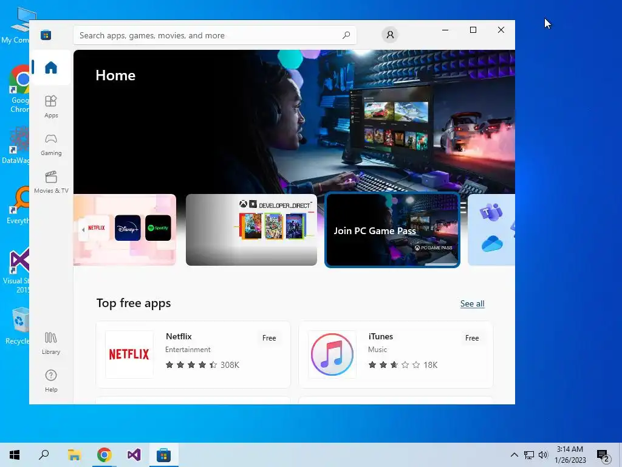Viewport: 622px width, 467px height.
Task: Open File Explorer from taskbar
Action: [x=74, y=455]
